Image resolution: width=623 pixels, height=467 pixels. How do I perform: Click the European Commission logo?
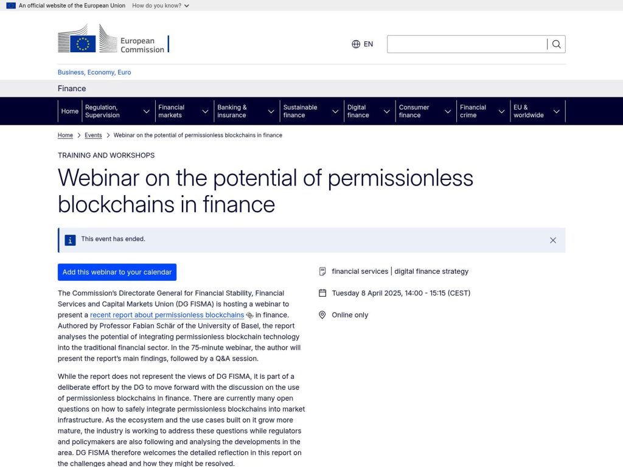tap(113, 39)
